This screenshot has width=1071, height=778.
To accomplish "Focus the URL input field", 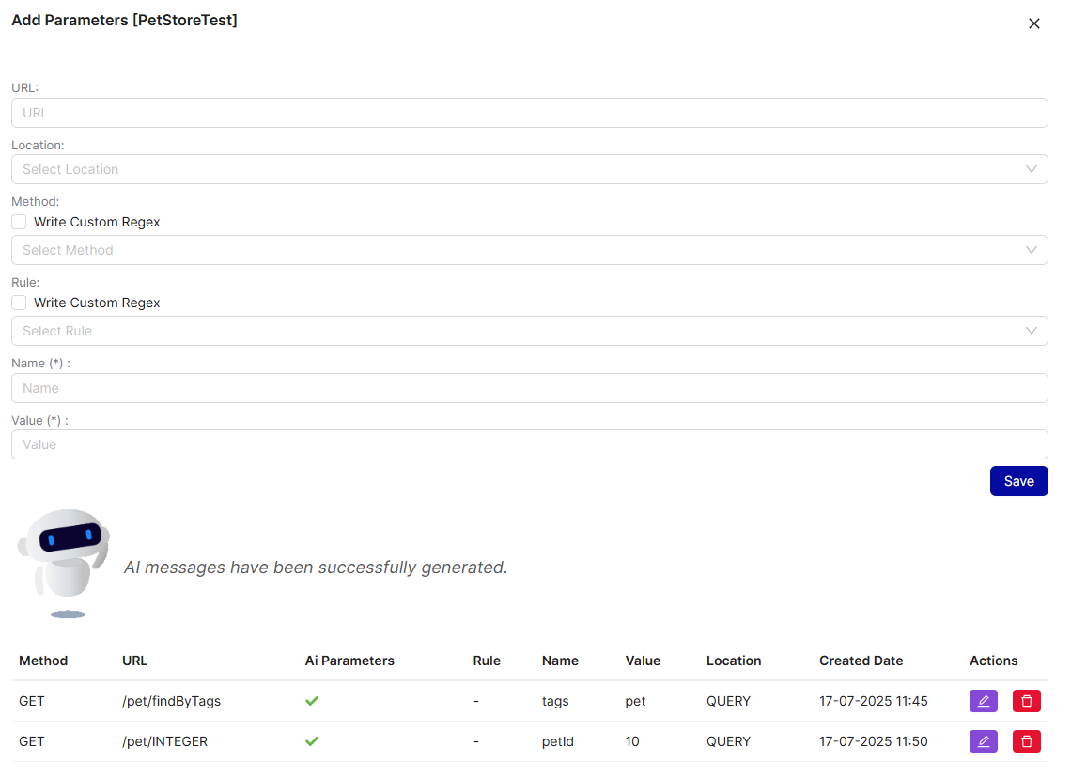I will [x=529, y=113].
